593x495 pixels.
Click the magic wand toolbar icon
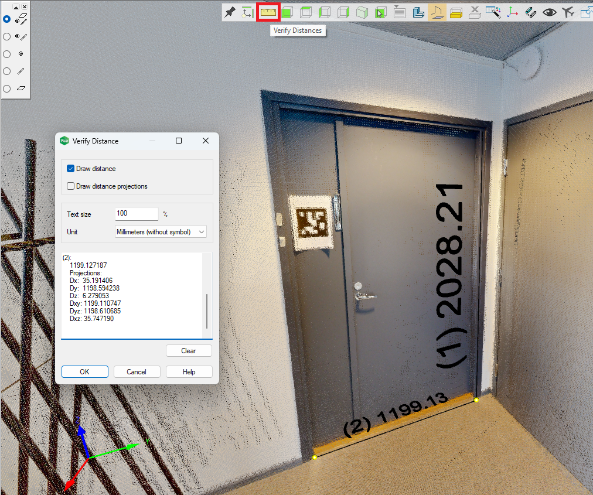[x=493, y=12]
